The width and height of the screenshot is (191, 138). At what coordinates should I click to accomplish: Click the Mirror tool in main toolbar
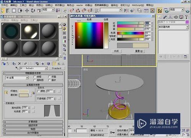pyautogui.click(x=126, y=11)
